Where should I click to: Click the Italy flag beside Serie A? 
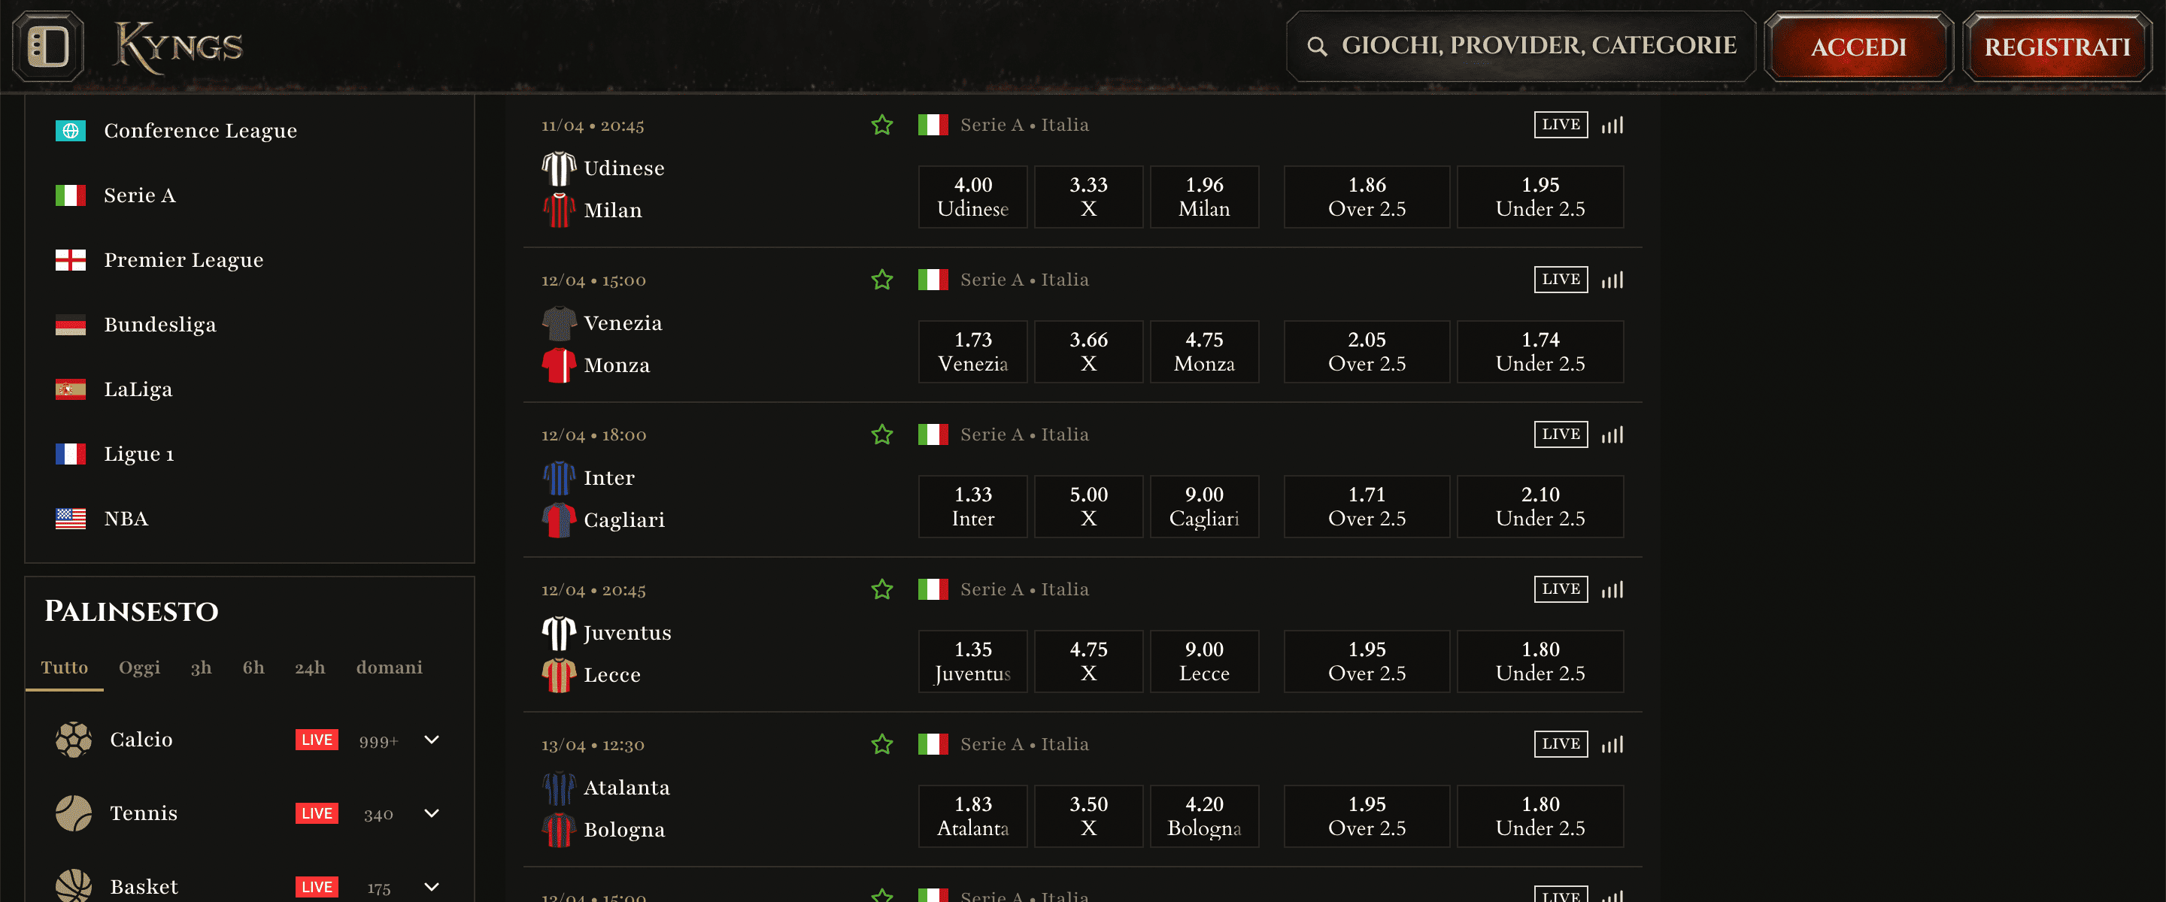coord(71,195)
